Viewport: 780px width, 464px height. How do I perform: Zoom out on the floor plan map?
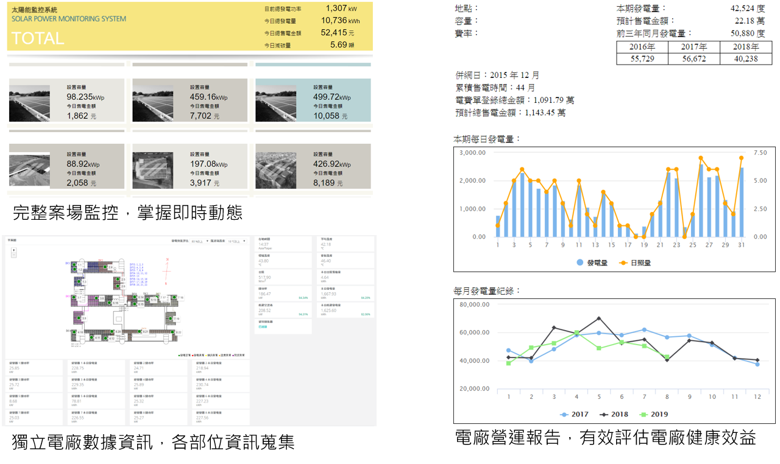[13, 255]
